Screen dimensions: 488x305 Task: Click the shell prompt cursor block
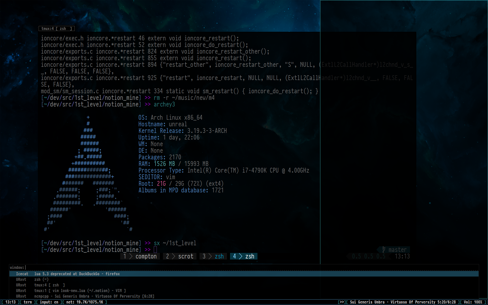[x=155, y=250]
